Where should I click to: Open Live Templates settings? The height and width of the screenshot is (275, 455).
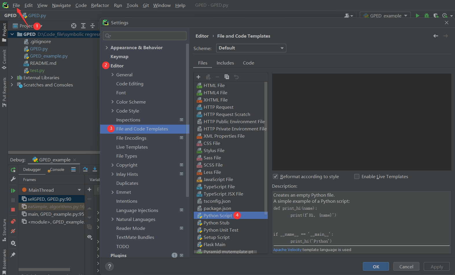pos(132,147)
